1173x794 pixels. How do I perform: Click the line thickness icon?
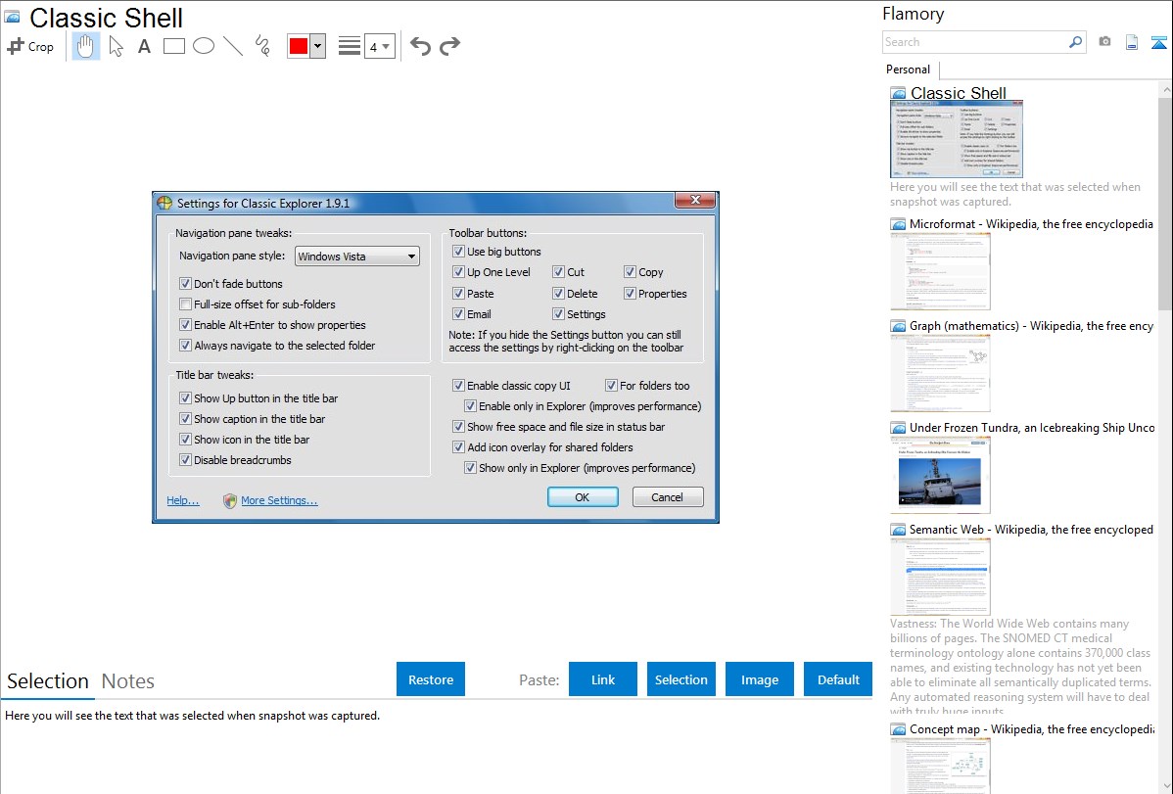(x=350, y=46)
